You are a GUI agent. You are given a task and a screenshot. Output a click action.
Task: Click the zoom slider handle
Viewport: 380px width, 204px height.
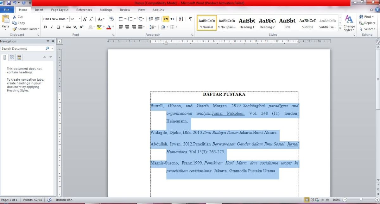click(361, 200)
